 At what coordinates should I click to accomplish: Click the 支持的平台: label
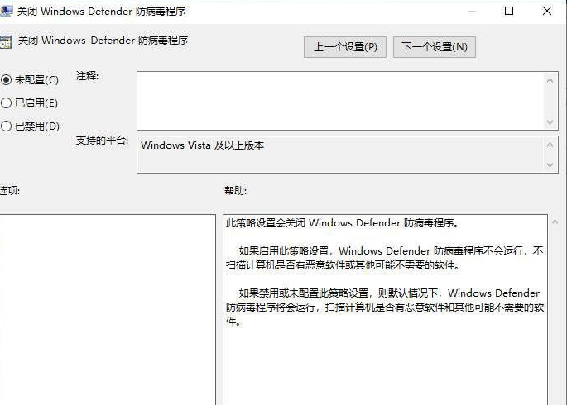[x=103, y=140]
